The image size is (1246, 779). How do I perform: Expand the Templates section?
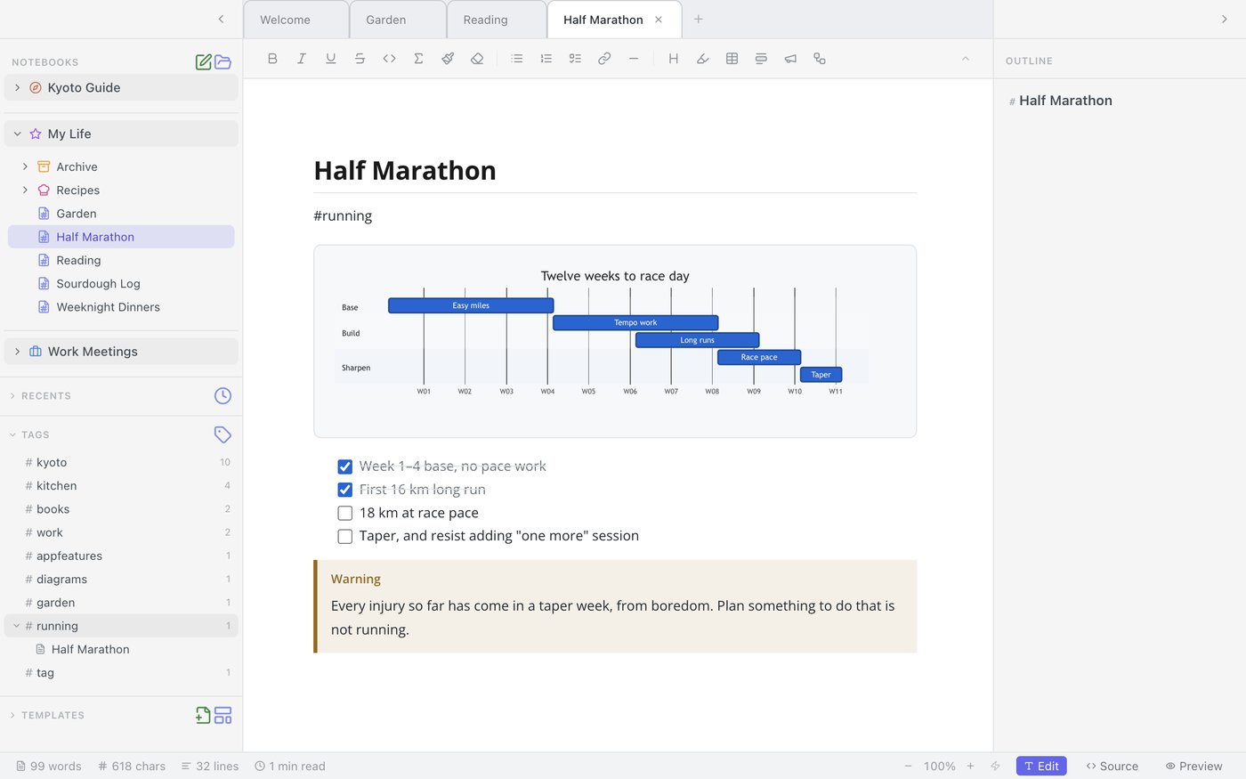click(x=12, y=715)
